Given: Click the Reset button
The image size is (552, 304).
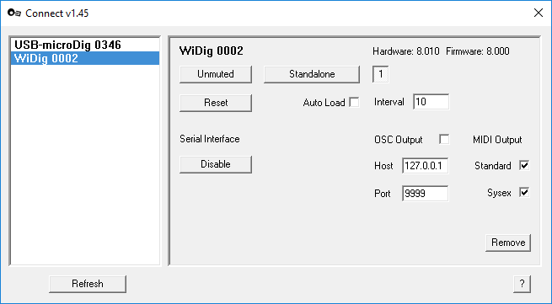Looking at the screenshot, I should [x=216, y=103].
